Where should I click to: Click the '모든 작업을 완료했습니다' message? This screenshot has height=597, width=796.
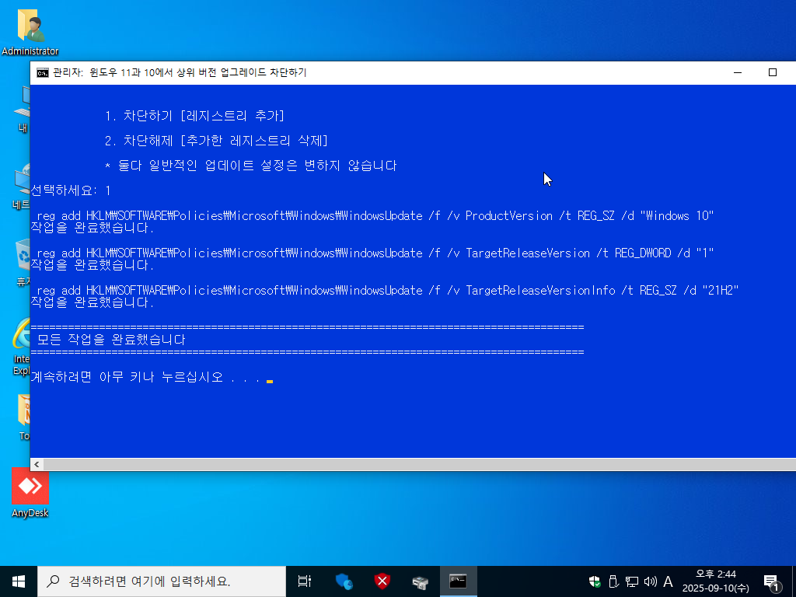(x=111, y=340)
